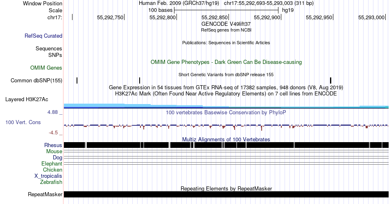Click the RefSeq Curated track label

pos(43,36)
